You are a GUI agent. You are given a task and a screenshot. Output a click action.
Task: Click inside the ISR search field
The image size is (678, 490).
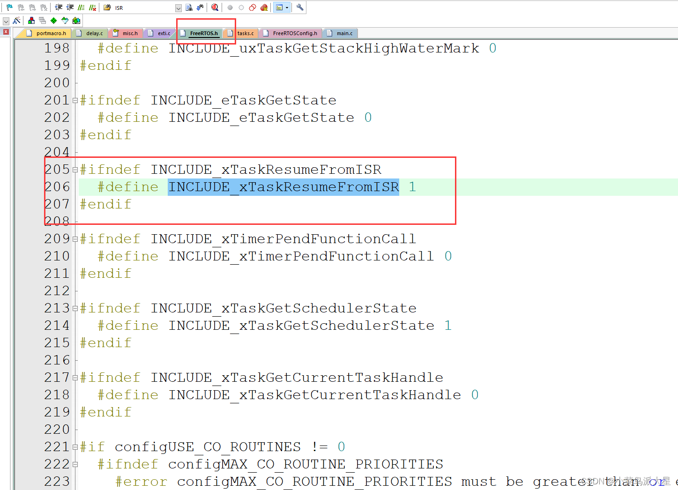pos(141,7)
